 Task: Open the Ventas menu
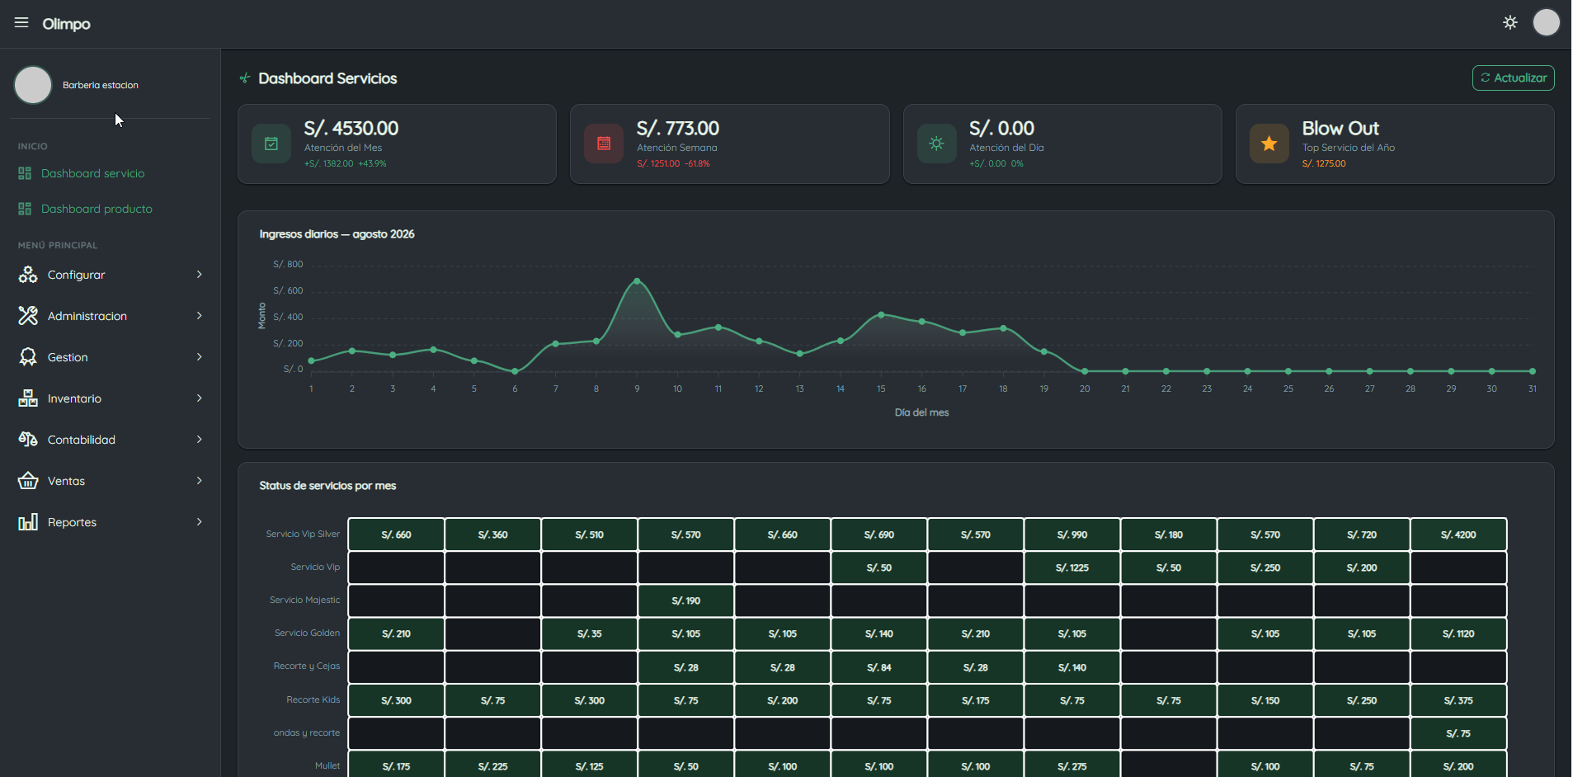point(111,481)
